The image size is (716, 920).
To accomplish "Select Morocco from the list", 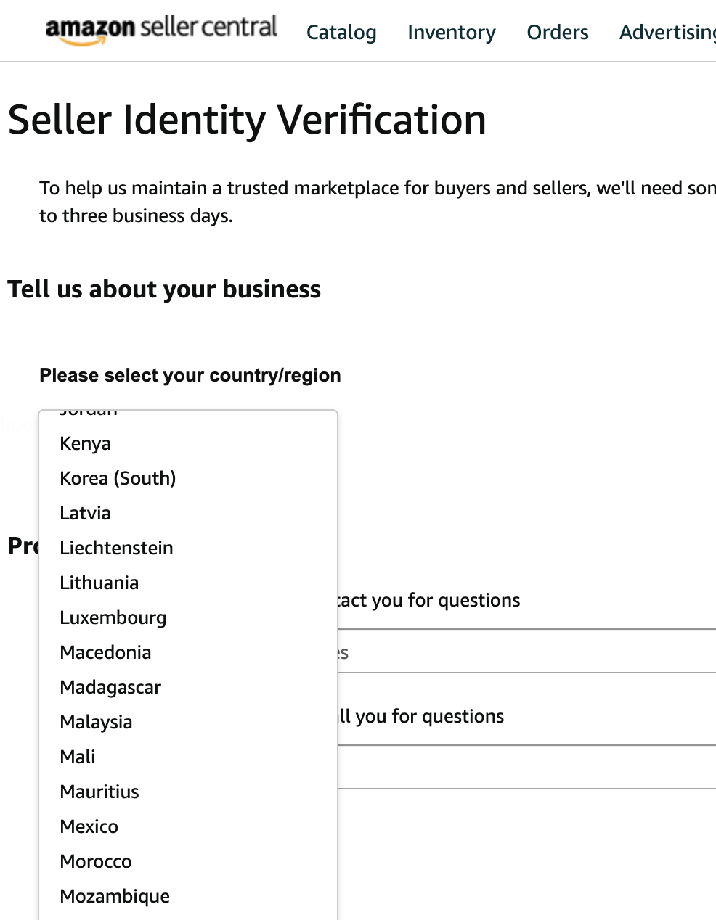I will [96, 861].
